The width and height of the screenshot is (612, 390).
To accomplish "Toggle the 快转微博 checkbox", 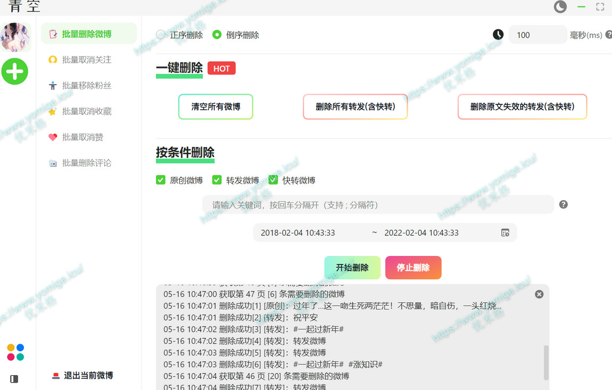I will (273, 180).
